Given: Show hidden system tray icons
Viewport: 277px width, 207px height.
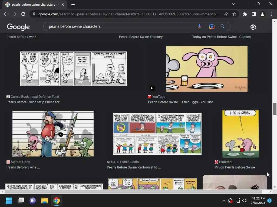Looking at the screenshot, I should pyautogui.click(x=224, y=201).
